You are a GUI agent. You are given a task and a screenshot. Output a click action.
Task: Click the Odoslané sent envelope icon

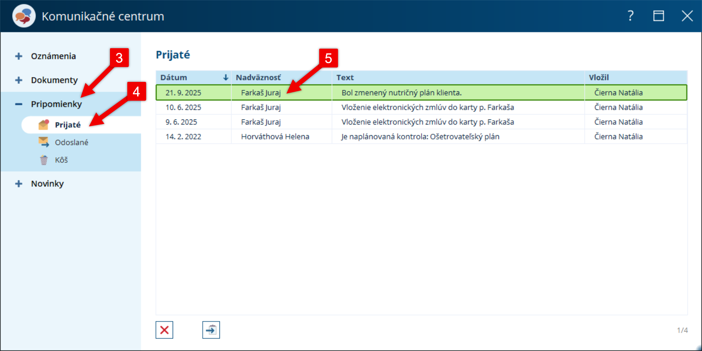point(44,142)
